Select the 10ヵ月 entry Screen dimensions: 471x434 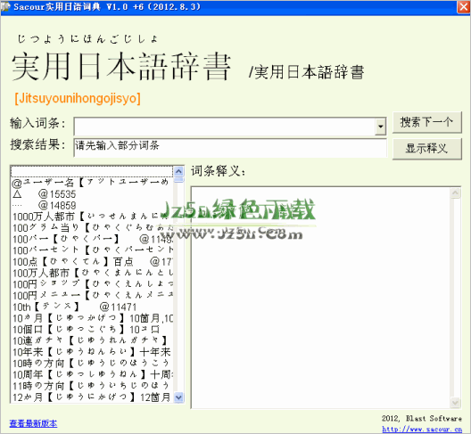click(x=92, y=318)
